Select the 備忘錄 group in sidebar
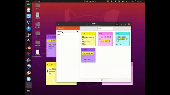The height and width of the screenshot is (95, 170). click(68, 31)
